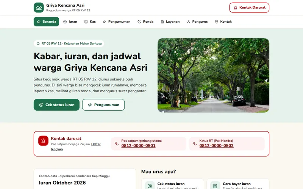Click the megaphone icon in the outlined Pengumuman button
This screenshot has height=189, width=303.
click(x=90, y=105)
